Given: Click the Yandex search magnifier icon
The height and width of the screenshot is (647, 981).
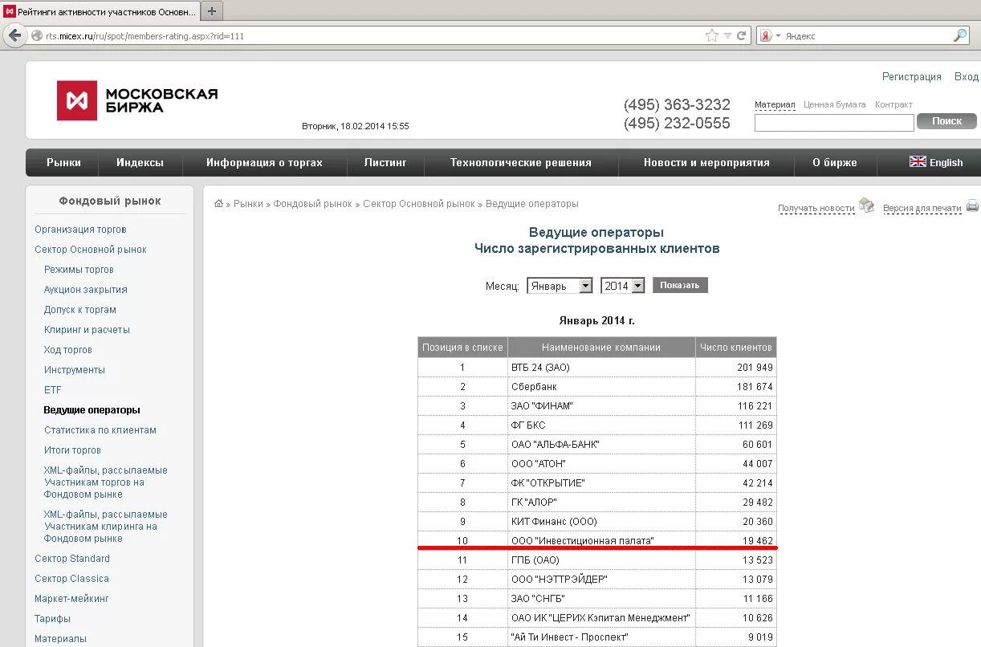Looking at the screenshot, I should tap(960, 35).
